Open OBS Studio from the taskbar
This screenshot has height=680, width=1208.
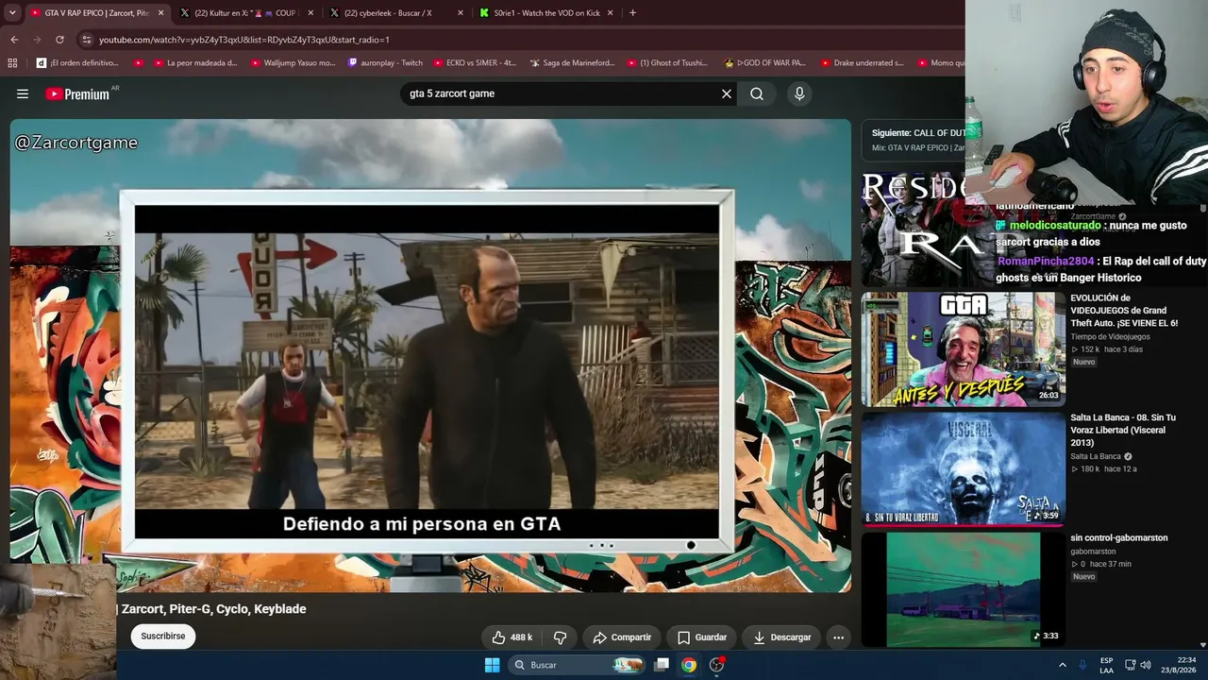pos(717,665)
